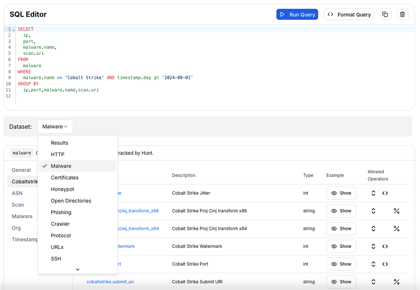Click sort arrows icon in Cobalt Strike Watermark row
Screen dimensions: 420x290
pos(373,246)
